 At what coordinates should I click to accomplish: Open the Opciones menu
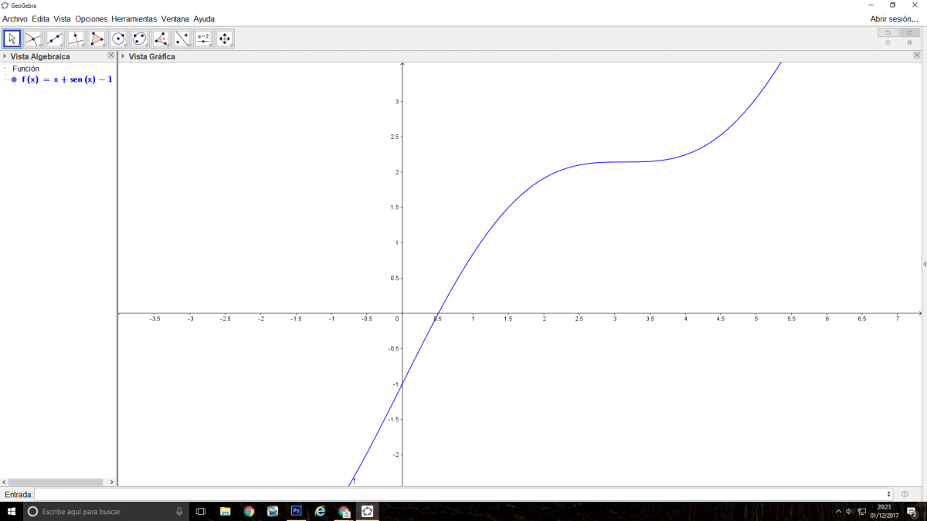pos(91,19)
